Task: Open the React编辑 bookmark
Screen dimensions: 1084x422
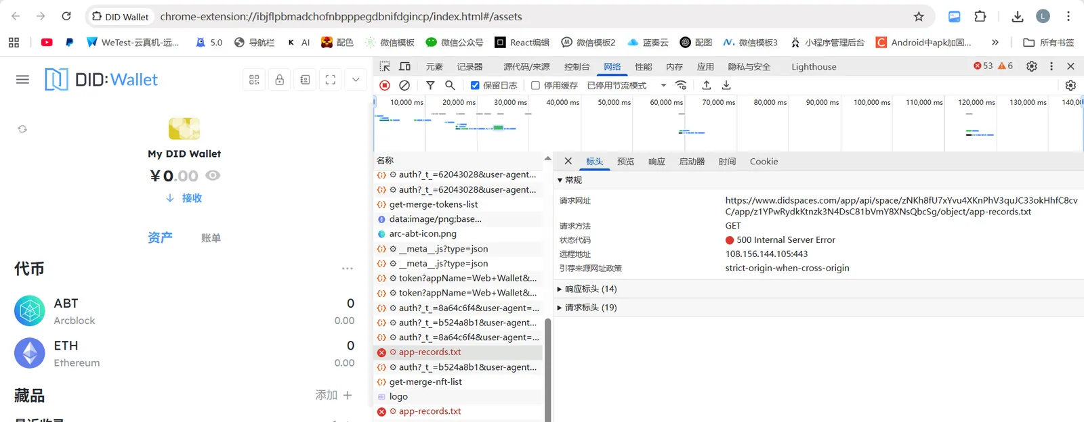Action: pos(522,42)
